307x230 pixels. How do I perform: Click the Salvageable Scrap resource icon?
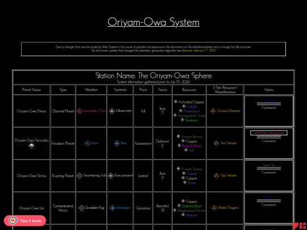tap(175, 115)
